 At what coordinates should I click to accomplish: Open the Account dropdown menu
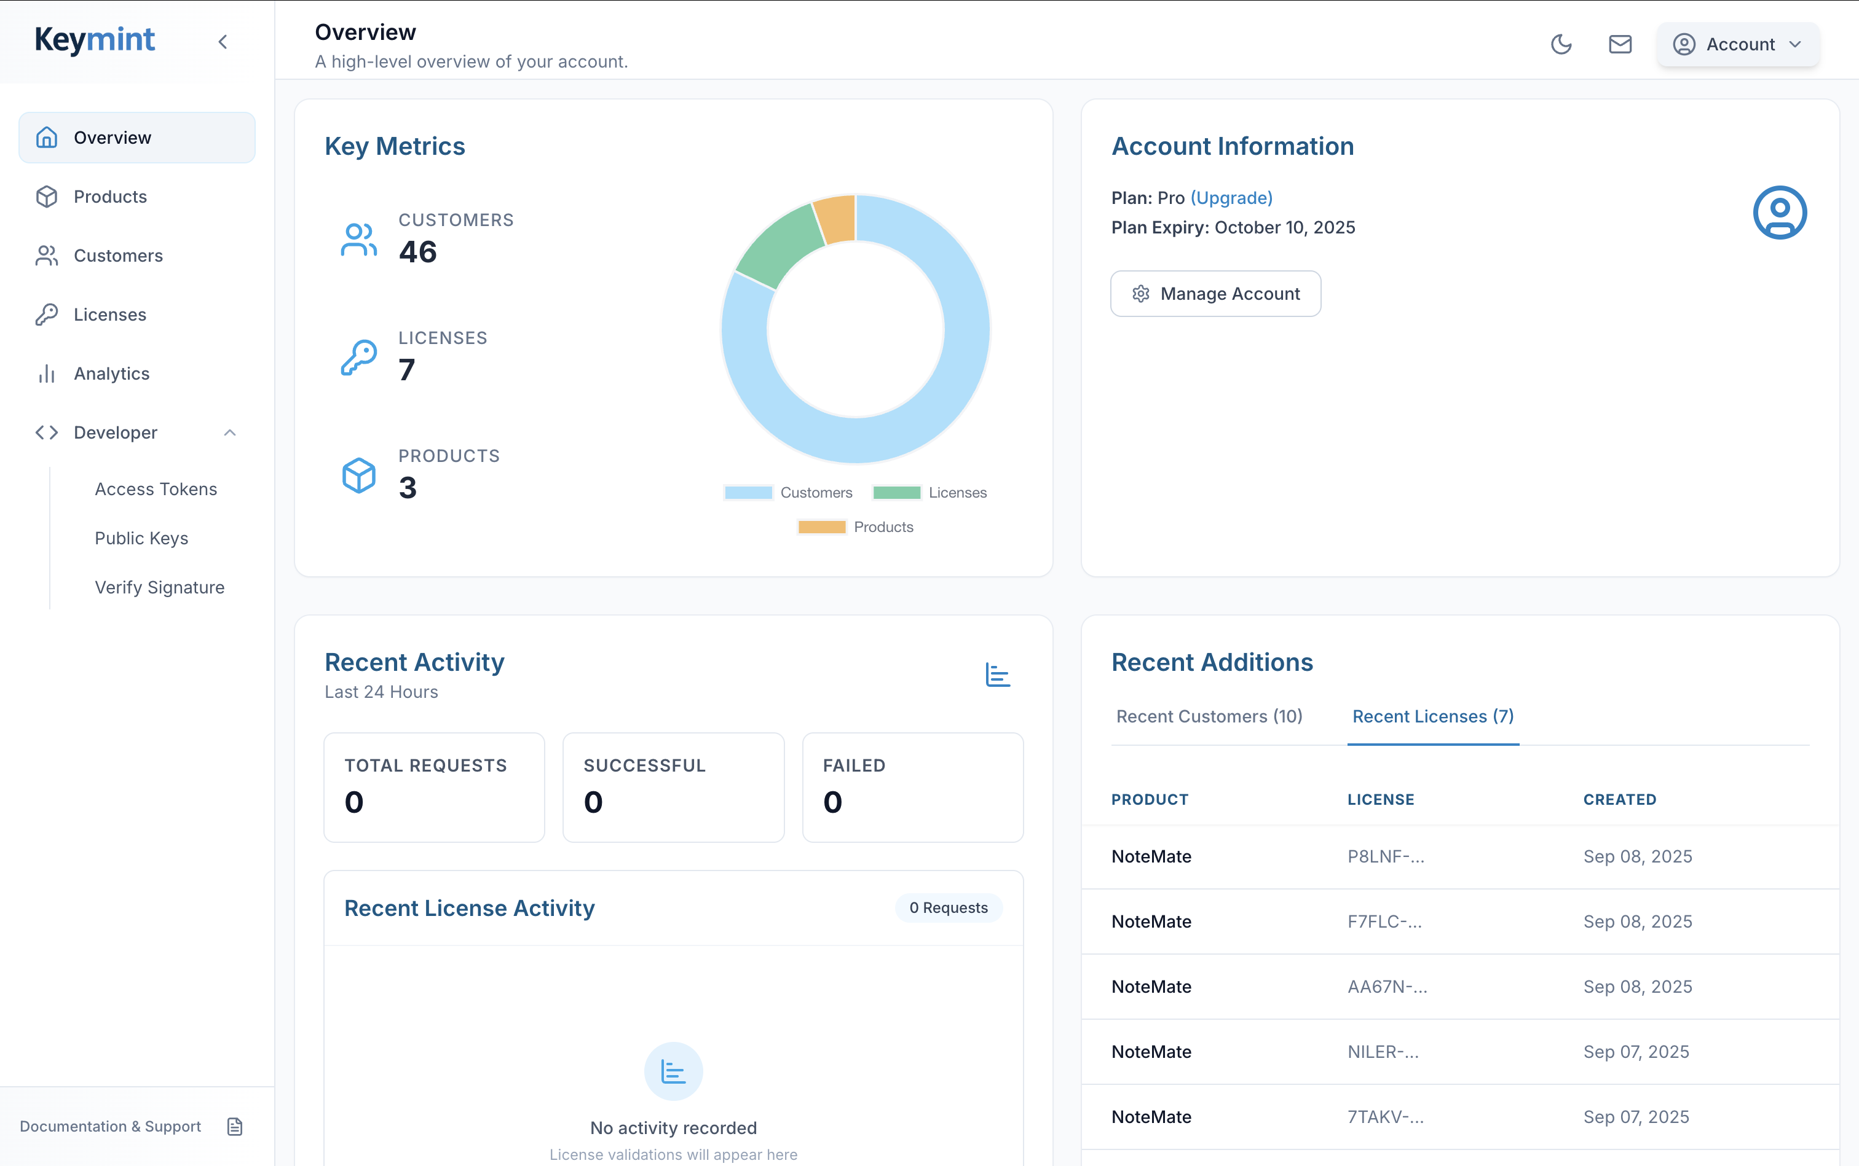coord(1738,45)
